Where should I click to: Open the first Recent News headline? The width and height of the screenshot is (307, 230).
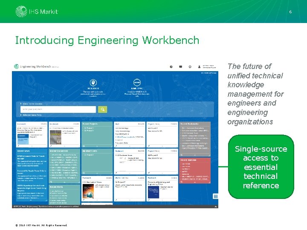coord(31,158)
